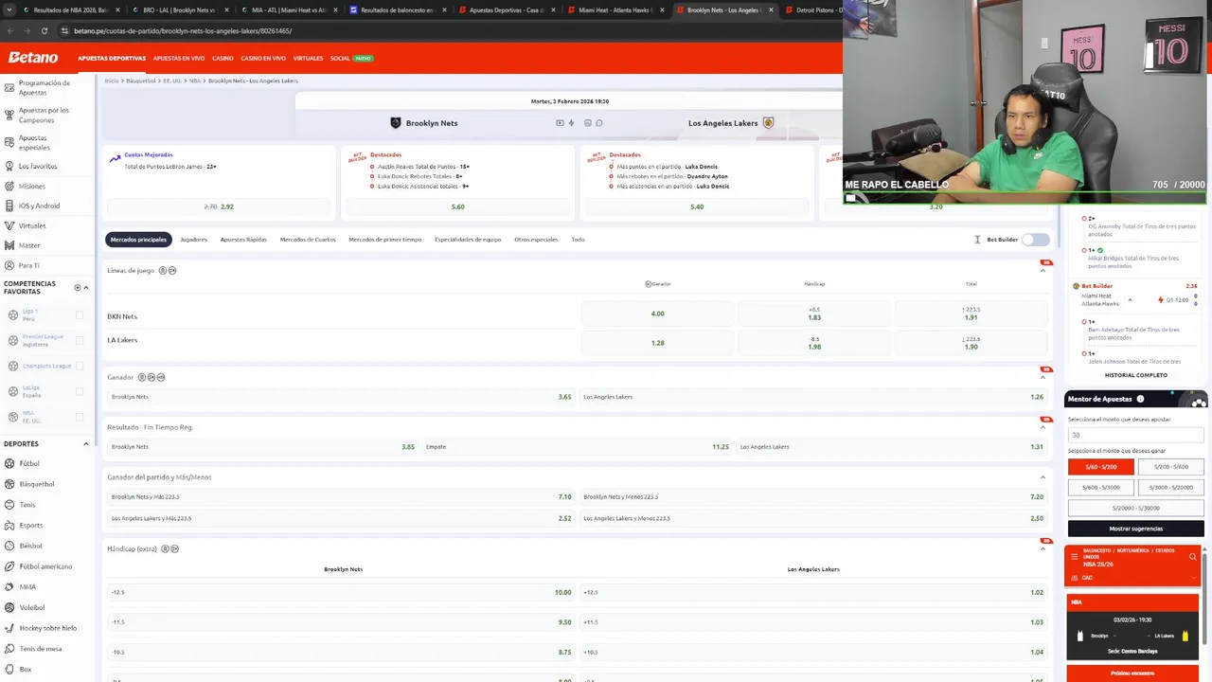The width and height of the screenshot is (1212, 682).
Task: Collapse Hándicap (extra) market
Action: coord(1043,548)
